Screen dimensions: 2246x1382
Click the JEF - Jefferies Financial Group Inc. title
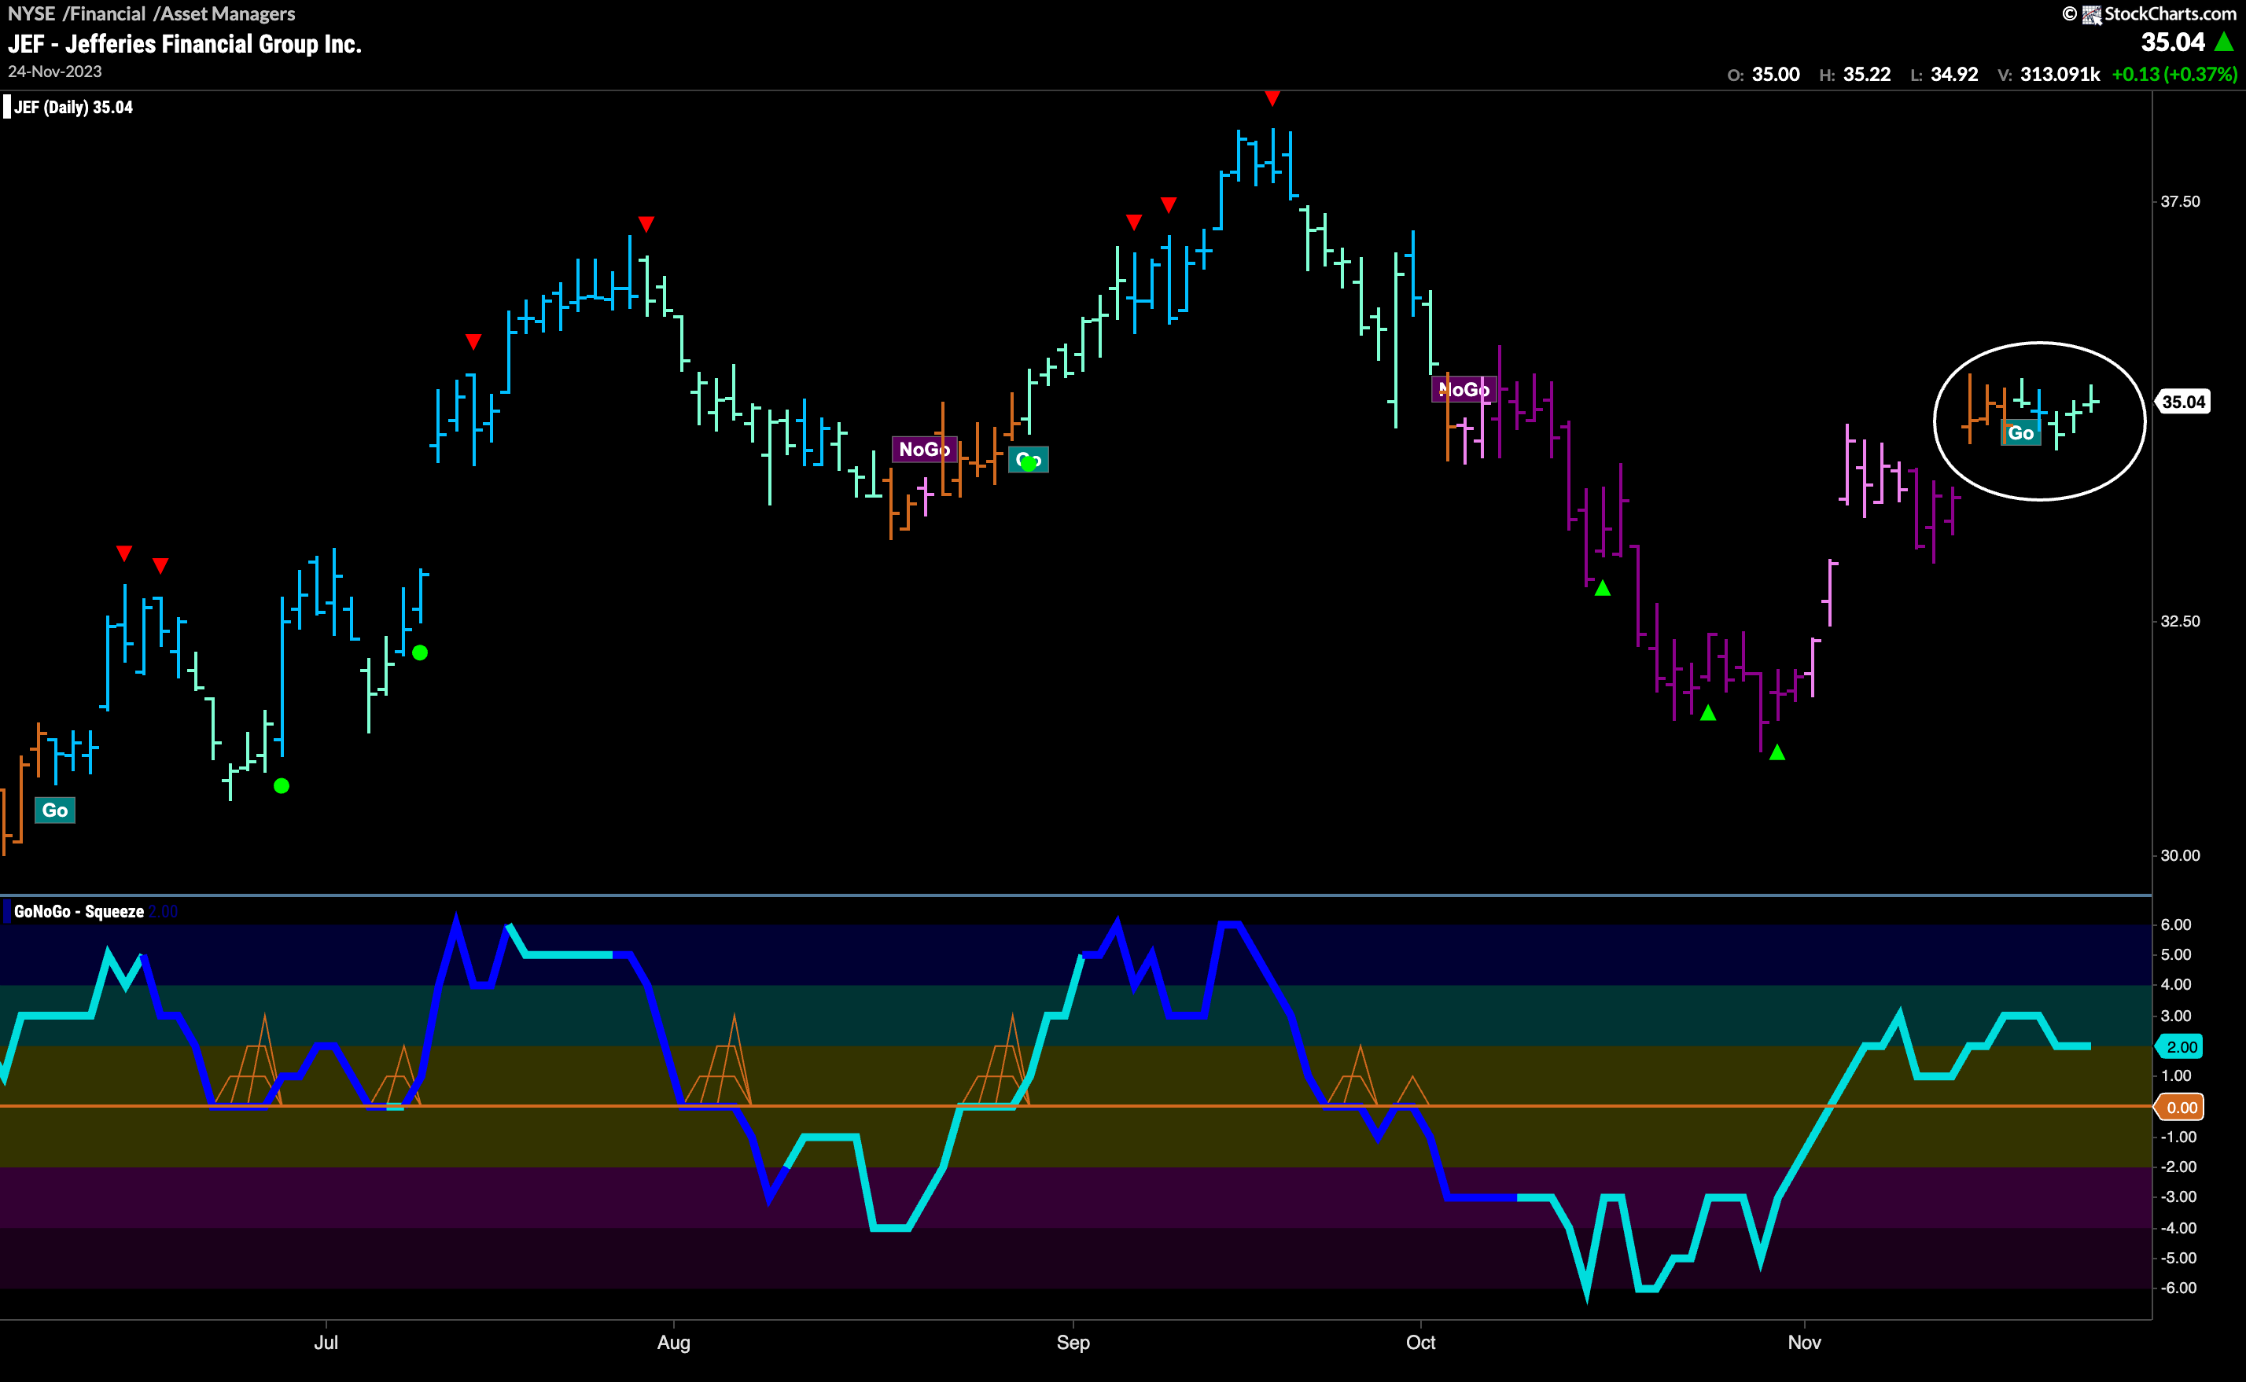pos(185,44)
